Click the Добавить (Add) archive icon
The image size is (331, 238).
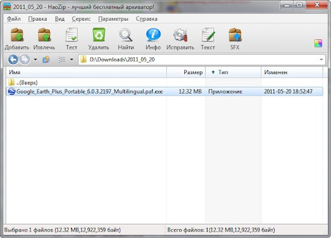tap(17, 35)
